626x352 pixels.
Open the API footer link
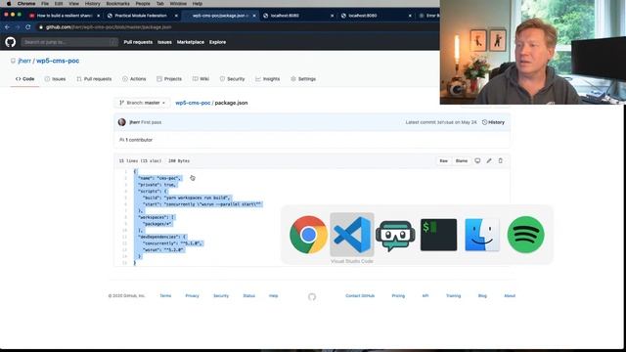tap(425, 295)
